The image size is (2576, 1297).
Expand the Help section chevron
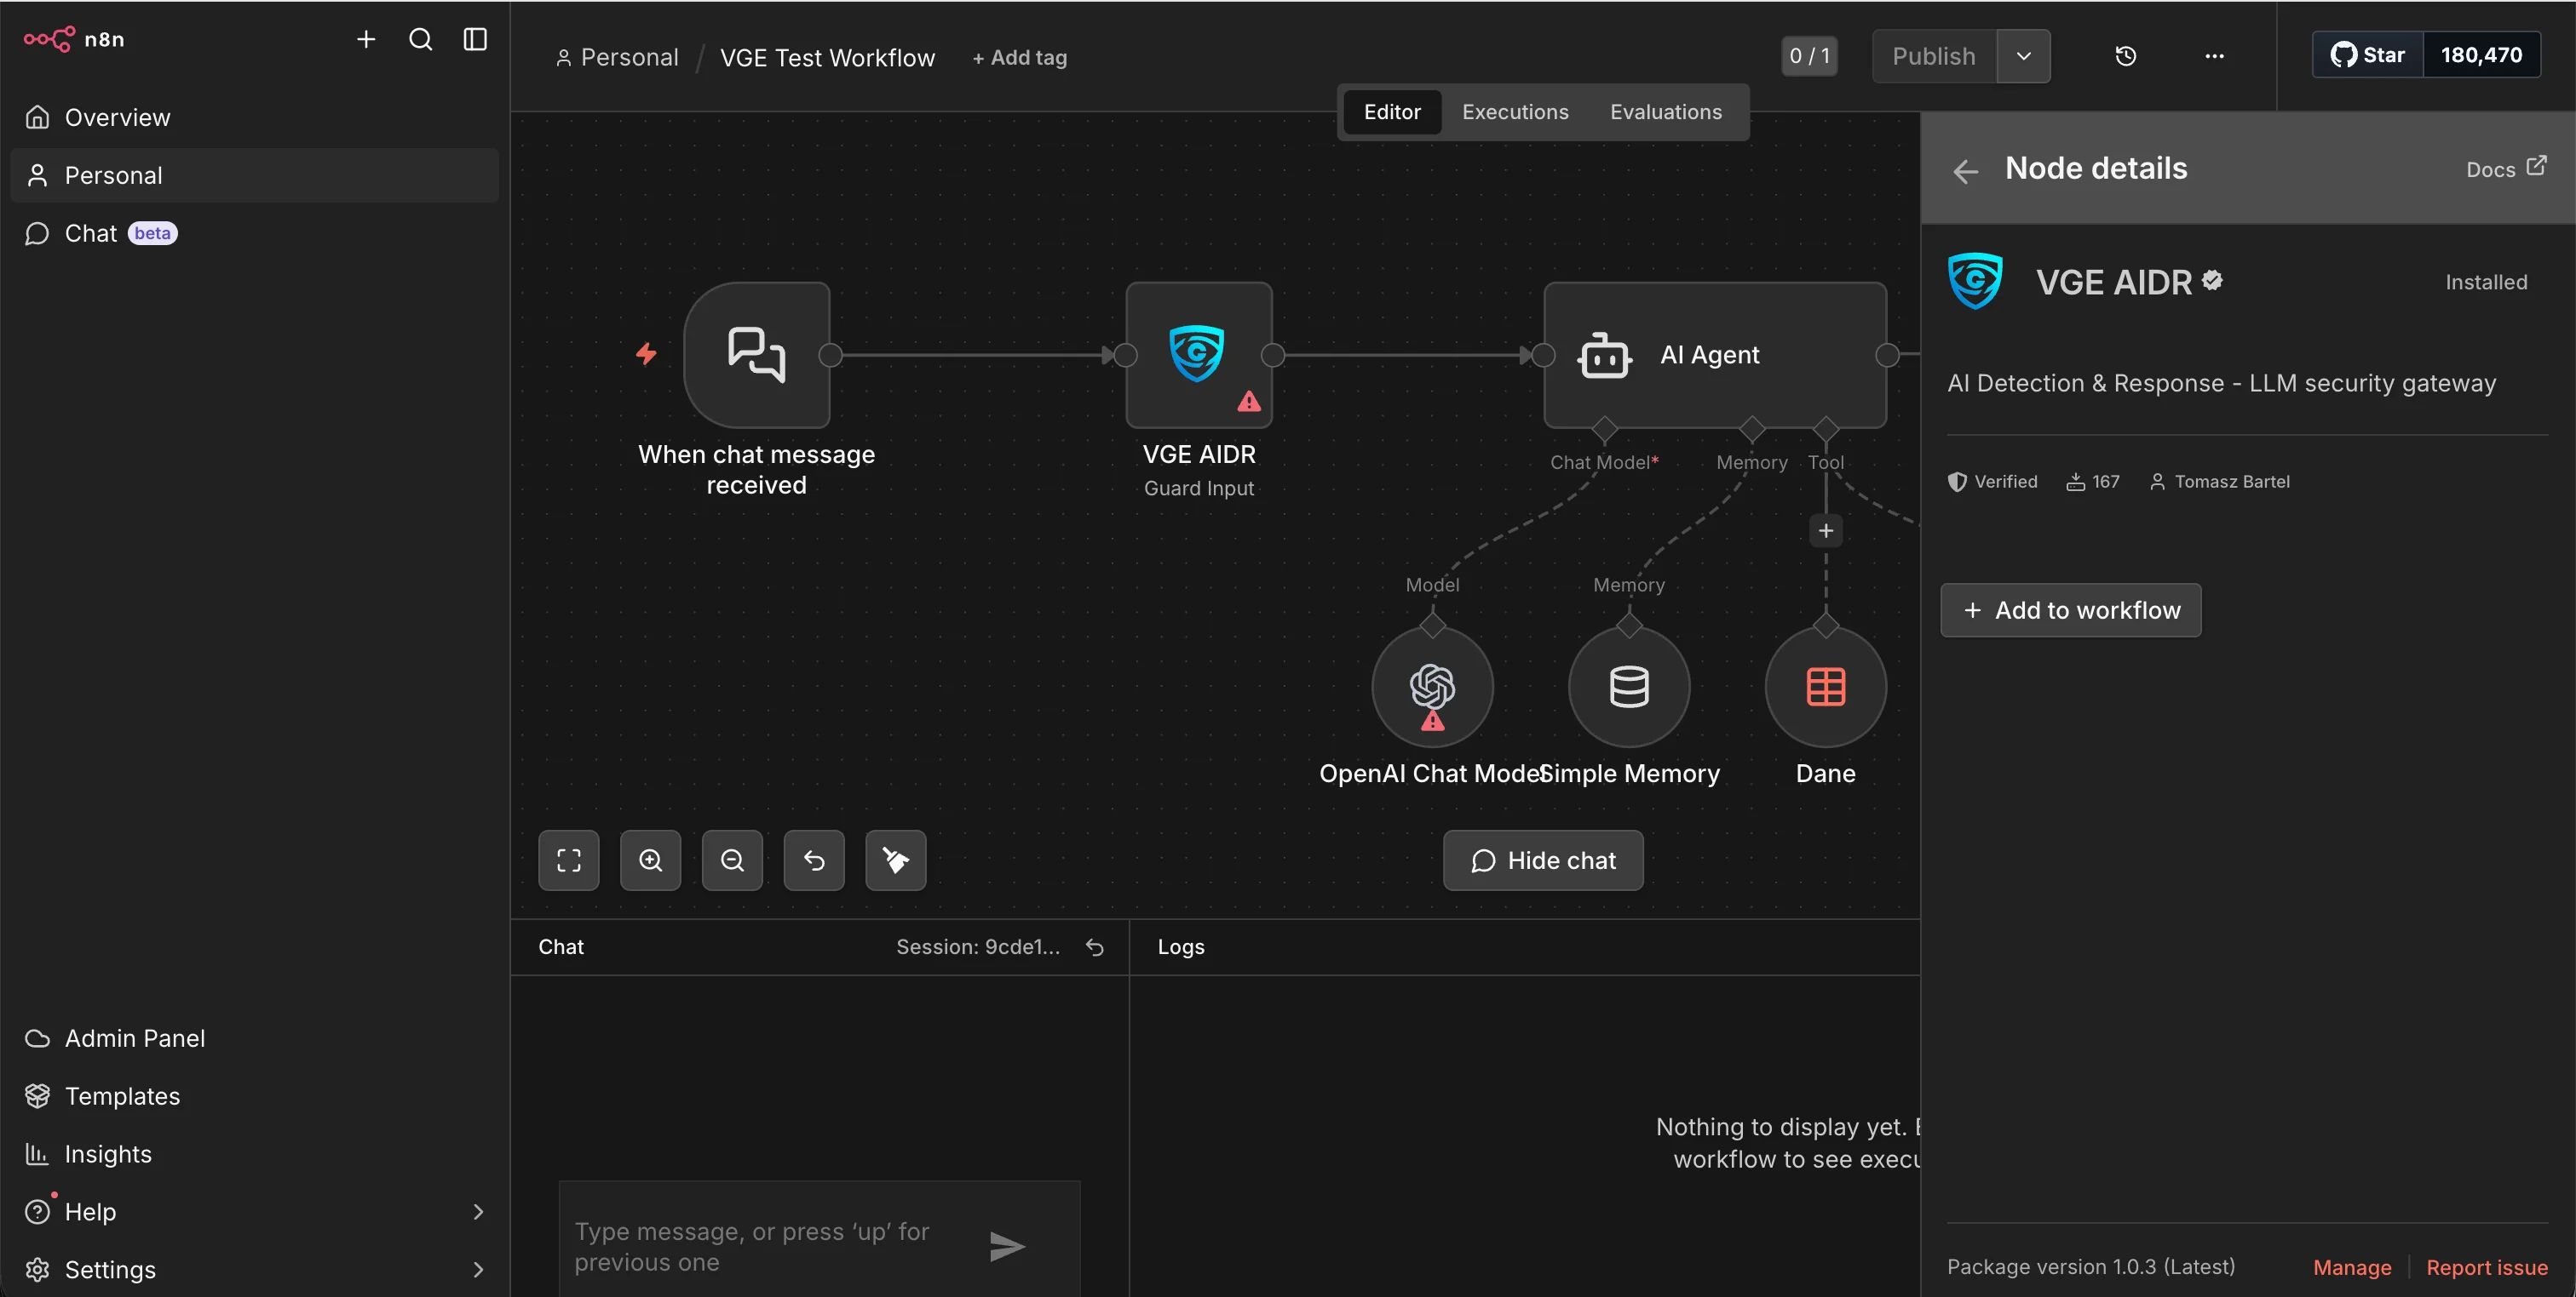(478, 1212)
